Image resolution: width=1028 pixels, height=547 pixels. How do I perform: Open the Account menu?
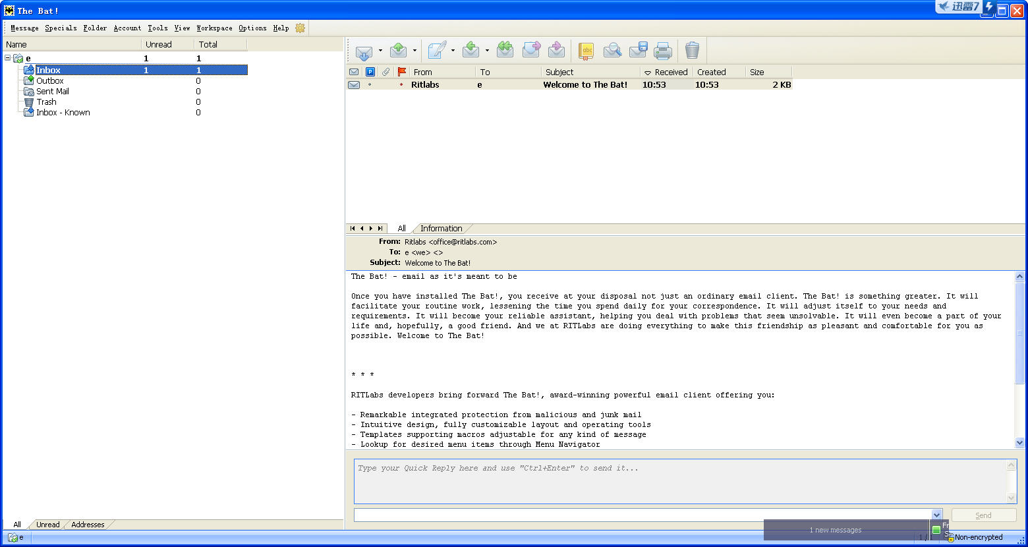pos(127,28)
